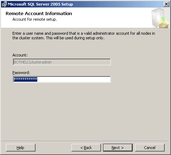This screenshot has height=155, width=171.
Task: Click the Account: label
Action: pos(20,55)
